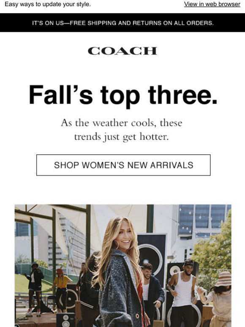
Task: Click the small studio monitor speaker
Action: pos(65,320)
